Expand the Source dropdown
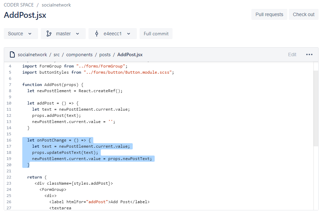321x221 pixels. (20, 34)
